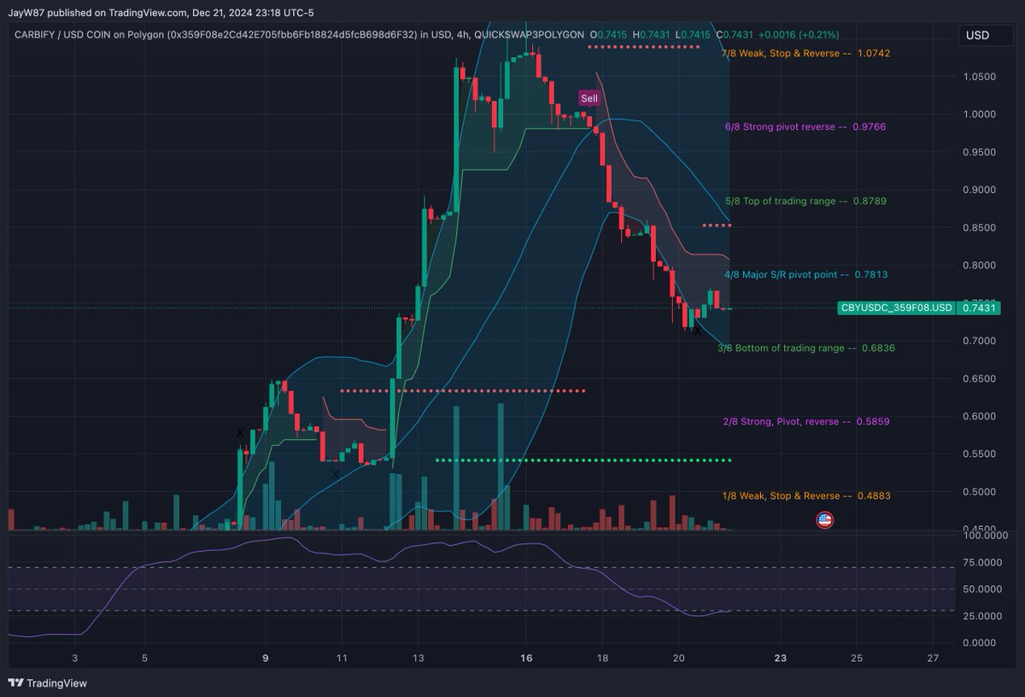1025x697 pixels.
Task: Click date 27 on the time axis
Action: point(933,658)
